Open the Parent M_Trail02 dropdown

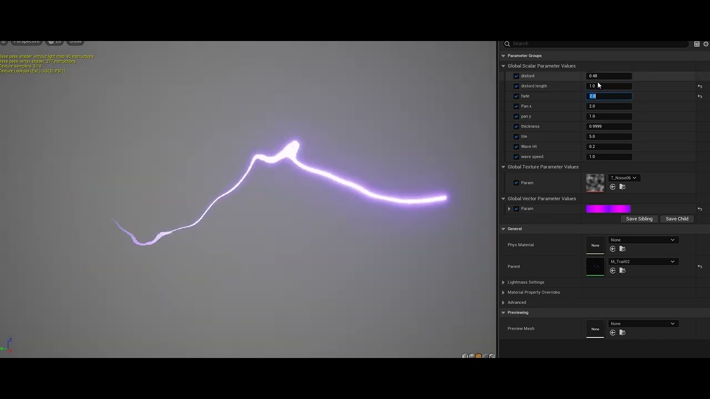click(642, 262)
